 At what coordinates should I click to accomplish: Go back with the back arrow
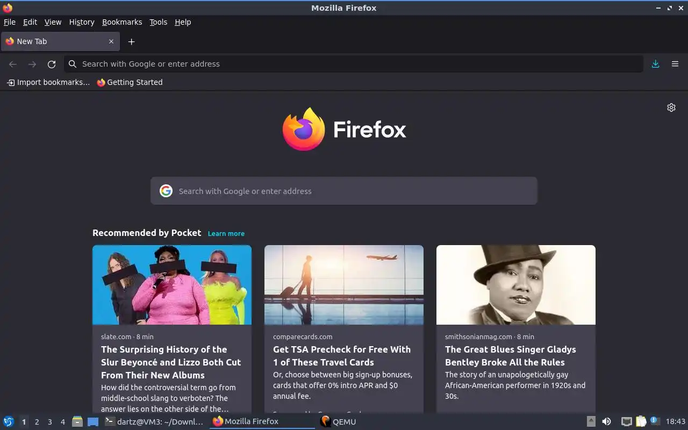(13, 64)
